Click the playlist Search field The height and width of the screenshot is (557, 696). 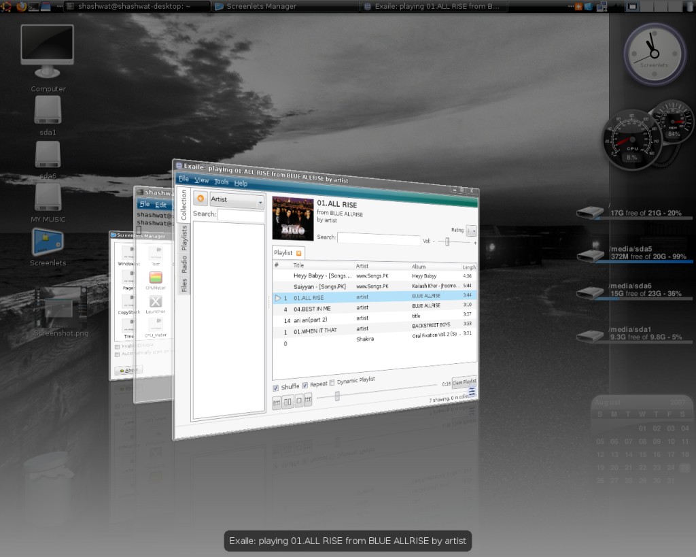point(379,239)
